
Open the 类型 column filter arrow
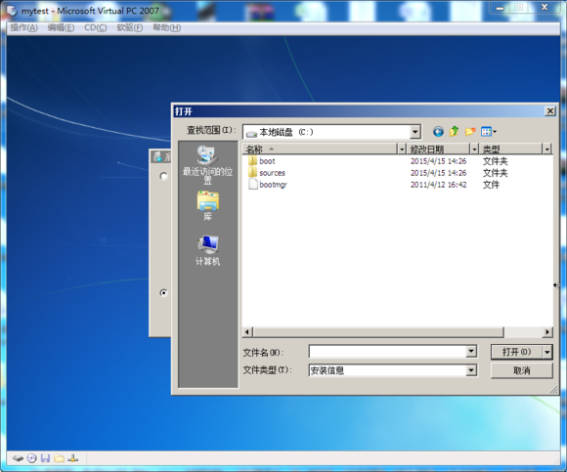click(x=547, y=149)
